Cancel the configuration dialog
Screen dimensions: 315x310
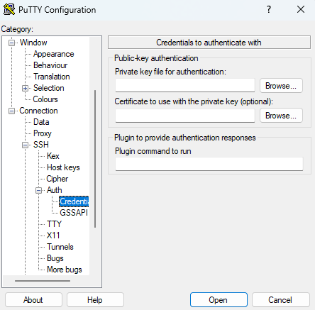[280, 300]
